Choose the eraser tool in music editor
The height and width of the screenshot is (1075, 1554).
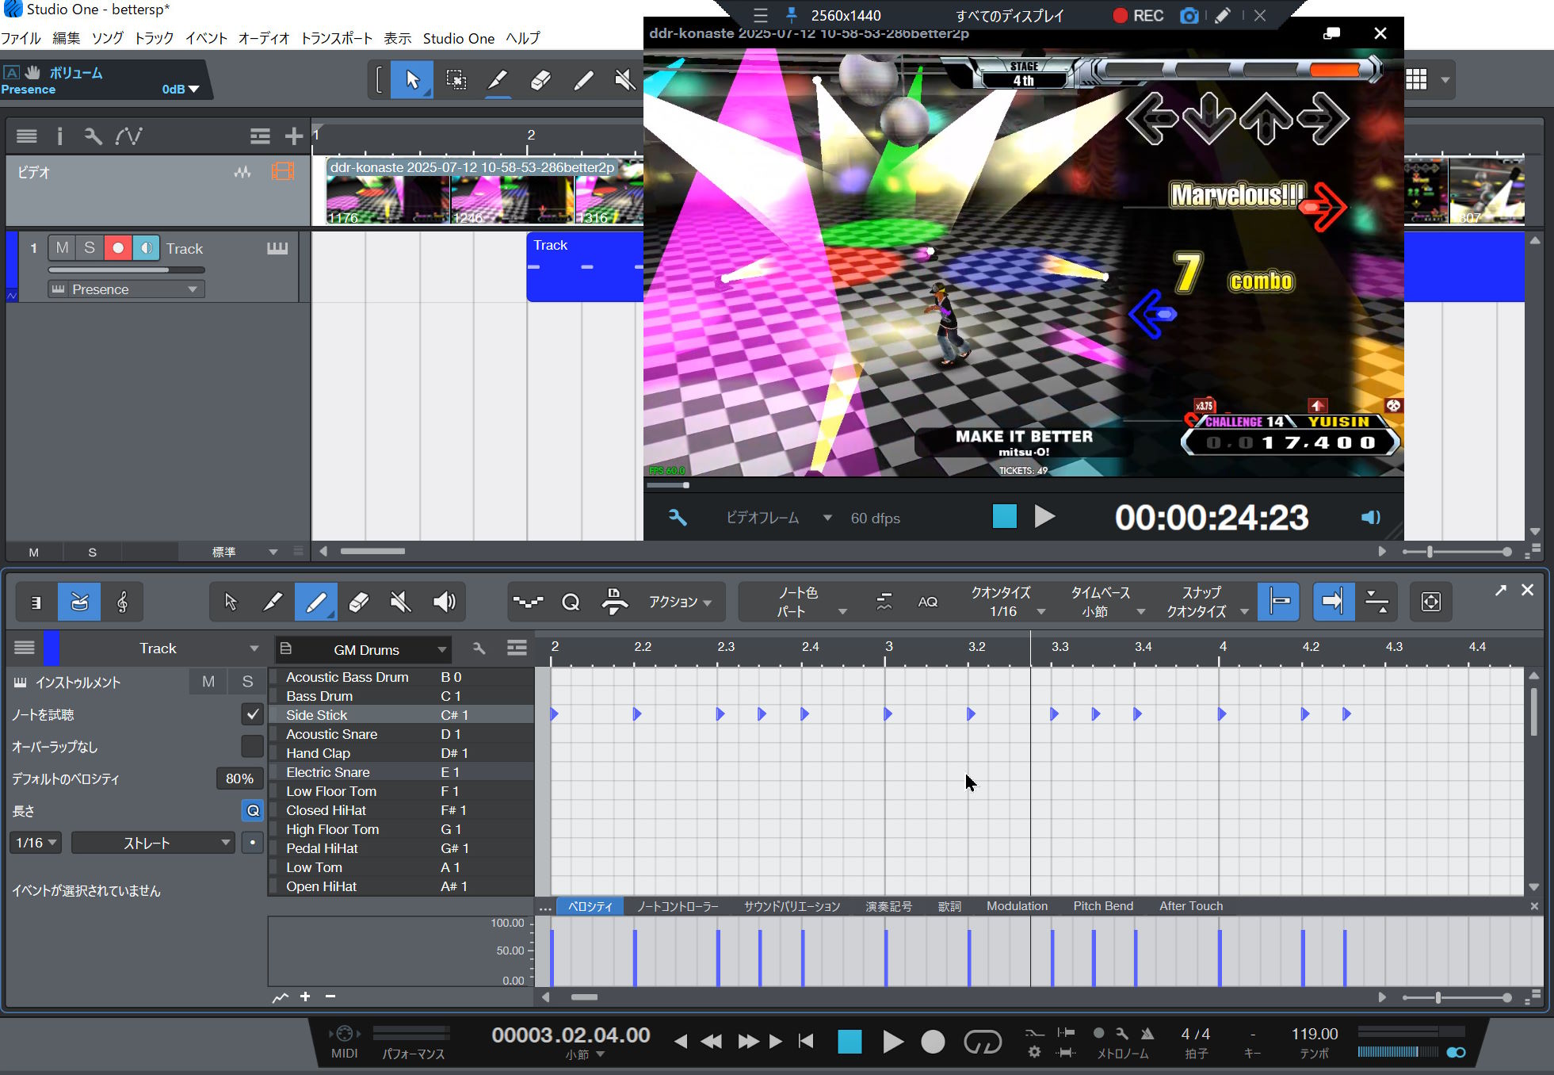[358, 603]
